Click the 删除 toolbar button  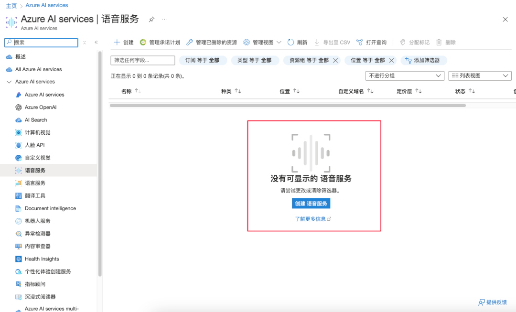446,43
